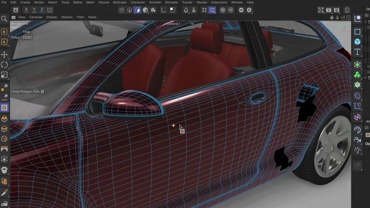The height and width of the screenshot is (208, 370).
Task: Select the Close Polygon Hole tool icon
Action: pos(4,107)
